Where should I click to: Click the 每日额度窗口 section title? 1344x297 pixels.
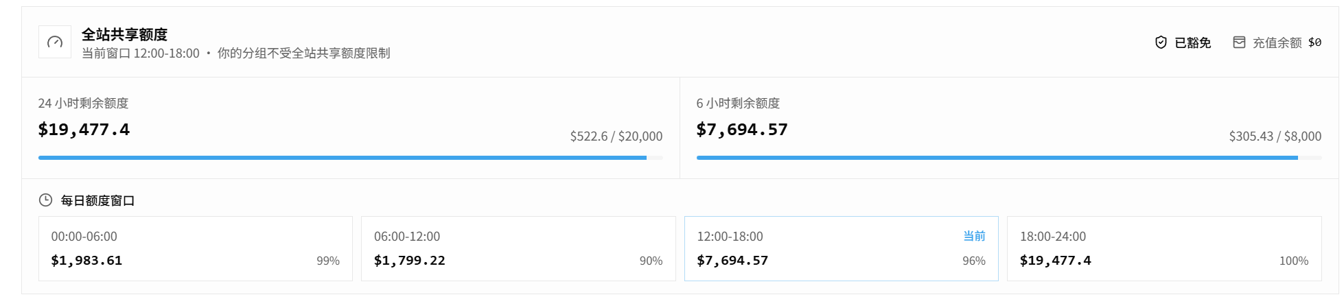click(97, 200)
